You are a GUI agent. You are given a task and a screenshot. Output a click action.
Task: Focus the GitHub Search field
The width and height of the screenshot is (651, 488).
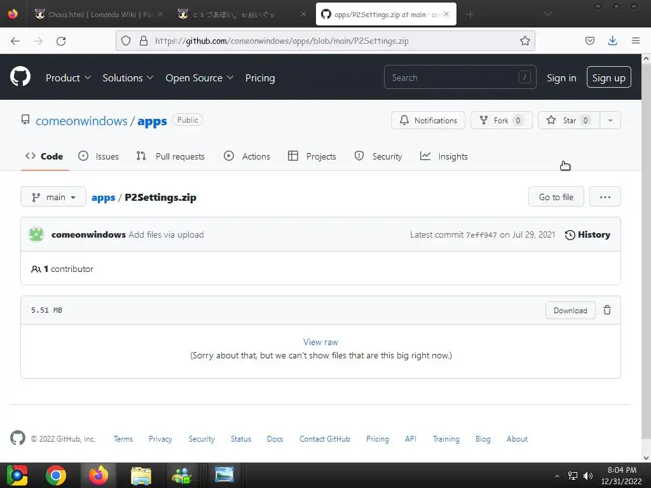tap(460, 77)
